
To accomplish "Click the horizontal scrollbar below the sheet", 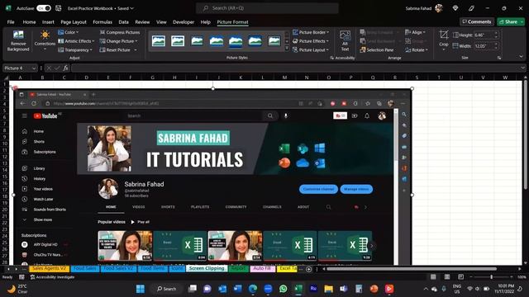I will [412, 269].
